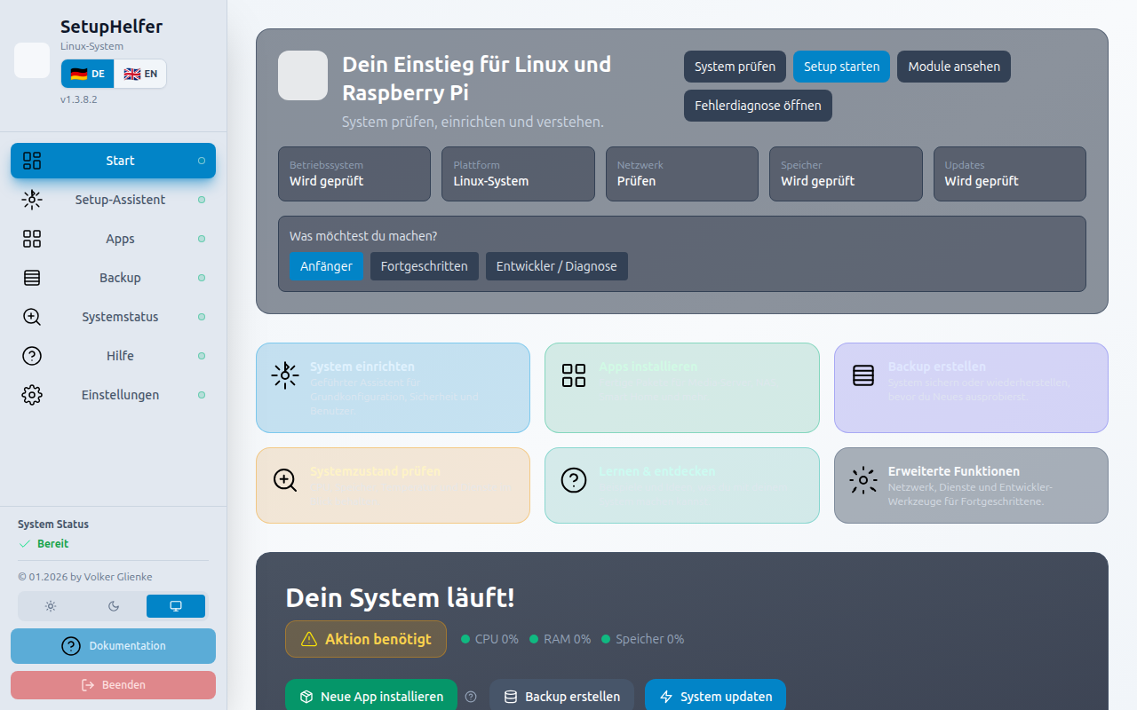Click the RAM 0% indicator
Viewport: 1137px width, 710px height.
560,639
